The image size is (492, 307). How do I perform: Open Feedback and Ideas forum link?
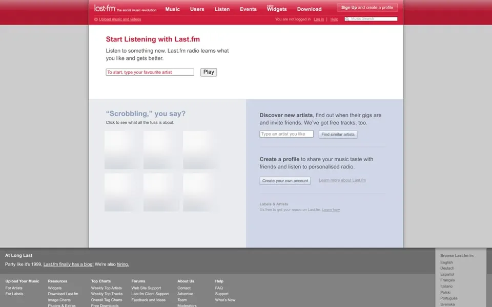tap(149, 300)
